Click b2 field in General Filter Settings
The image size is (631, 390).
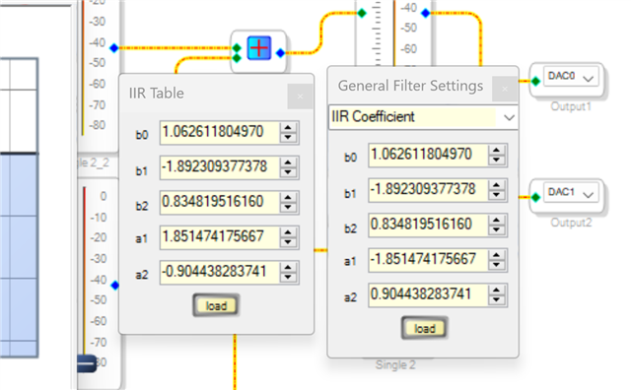(428, 225)
